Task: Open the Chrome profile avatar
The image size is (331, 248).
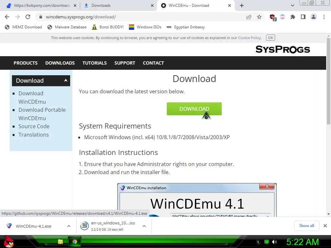Action: (314, 17)
